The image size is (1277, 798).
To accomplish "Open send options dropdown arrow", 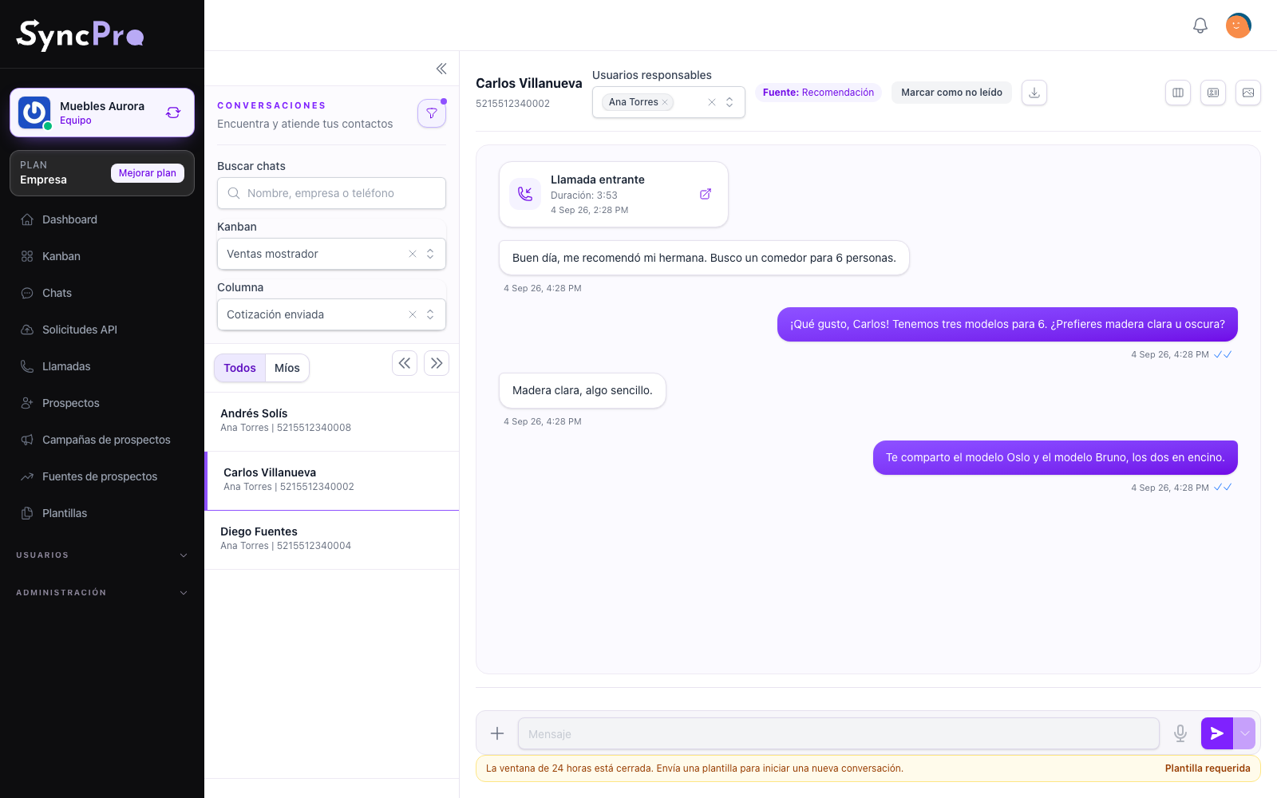I will click(x=1244, y=733).
